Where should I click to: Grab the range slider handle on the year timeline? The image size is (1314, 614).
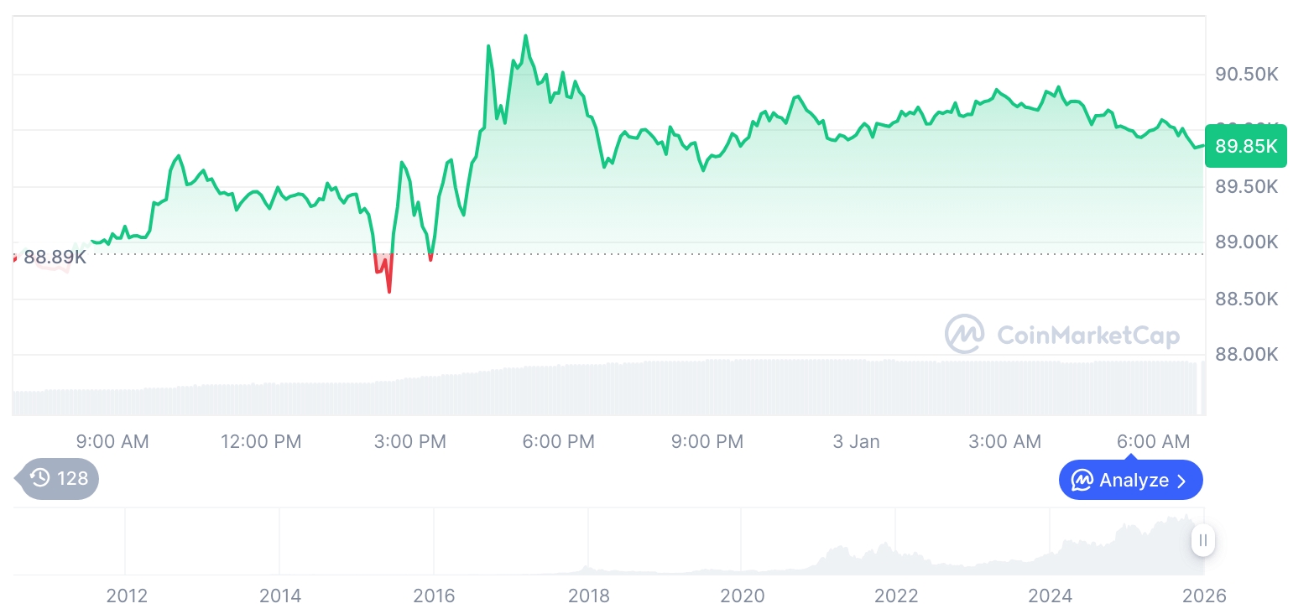pos(1202,540)
